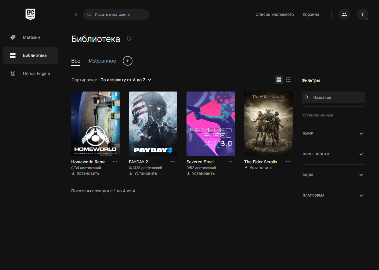Screen dimensions: 379x270
Task: Click the Homeworld Rema... title
Action: pyautogui.click(x=90, y=162)
